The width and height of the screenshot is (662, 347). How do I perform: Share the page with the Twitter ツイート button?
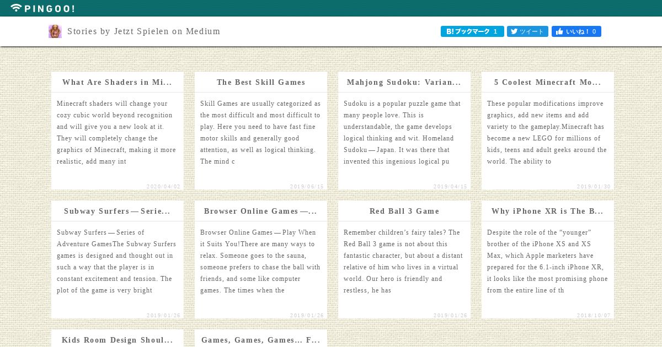[527, 31]
